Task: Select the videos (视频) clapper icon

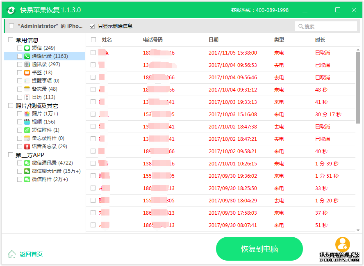Action: point(27,122)
